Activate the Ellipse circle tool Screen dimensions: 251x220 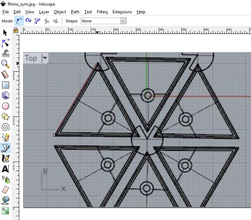(x=6, y=106)
